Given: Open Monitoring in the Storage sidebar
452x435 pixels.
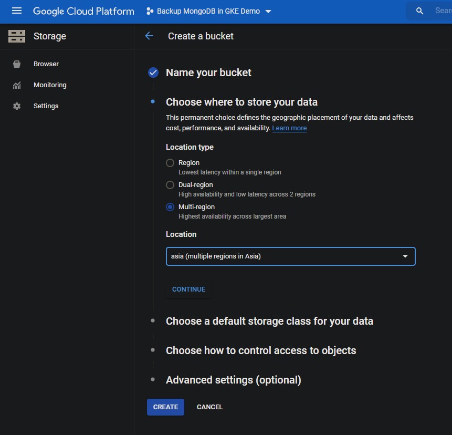Looking at the screenshot, I should click(x=50, y=85).
